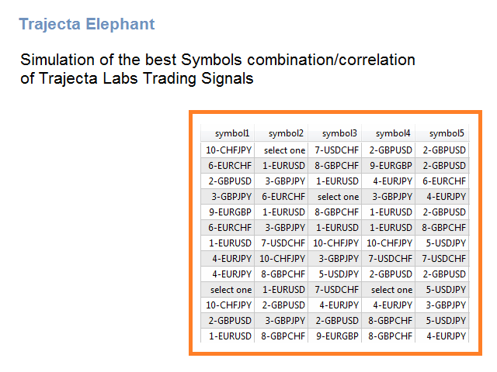Expand 'select one' cell in symbol4 column
The image size is (497, 372).
(x=388, y=290)
